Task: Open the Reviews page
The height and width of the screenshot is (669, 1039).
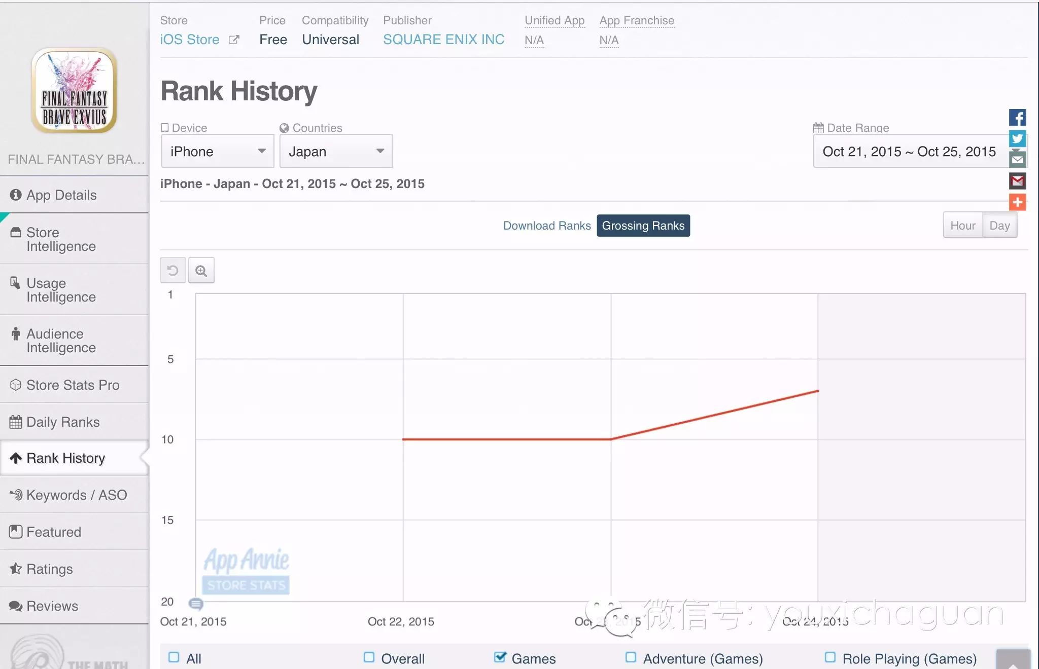Action: click(74, 606)
